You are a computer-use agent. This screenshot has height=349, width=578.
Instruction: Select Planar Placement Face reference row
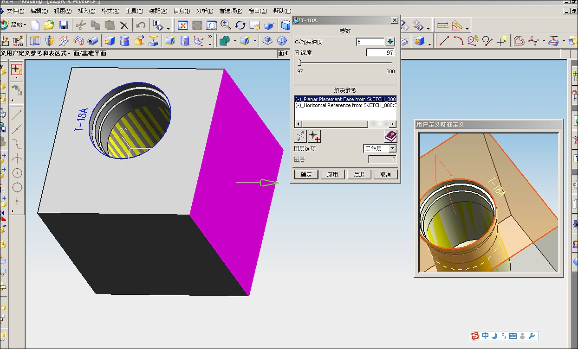click(x=345, y=99)
